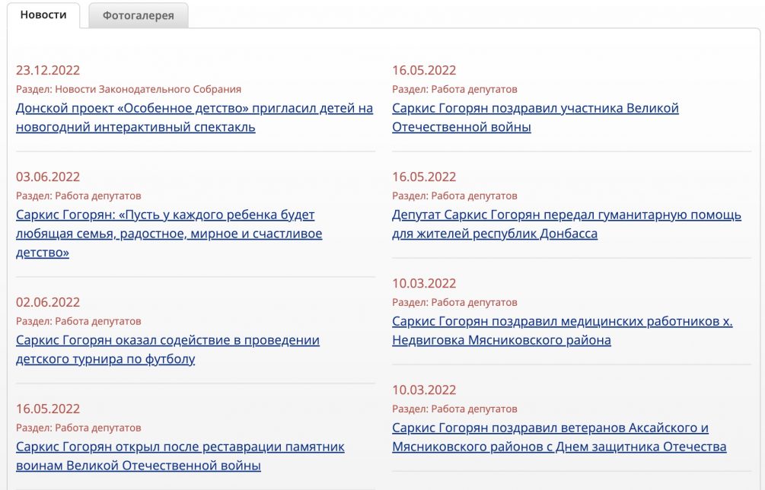Click the 03.06.2022 news date
The width and height of the screenshot is (765, 490).
[x=48, y=177]
